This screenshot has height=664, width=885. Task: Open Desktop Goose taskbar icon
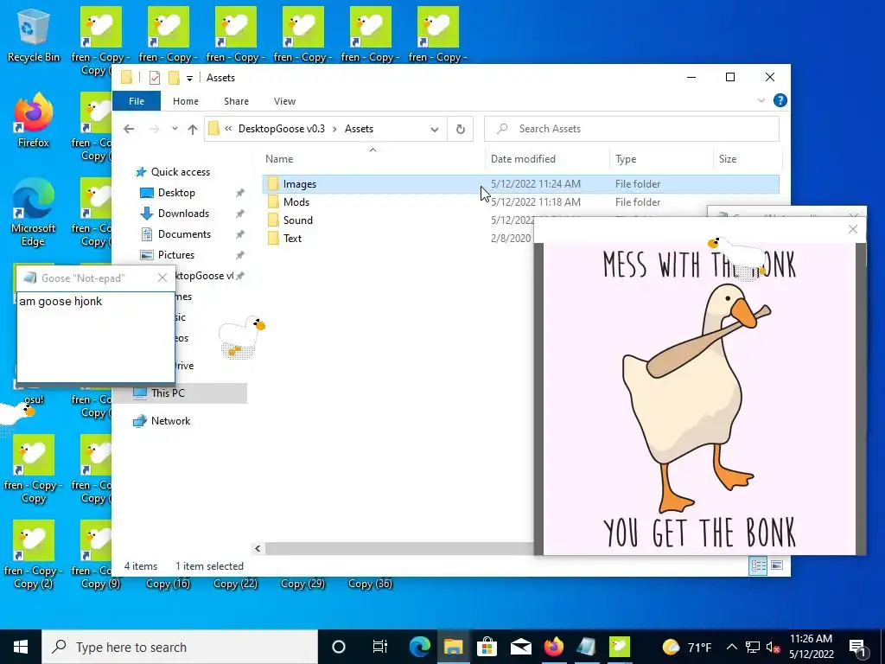(620, 647)
